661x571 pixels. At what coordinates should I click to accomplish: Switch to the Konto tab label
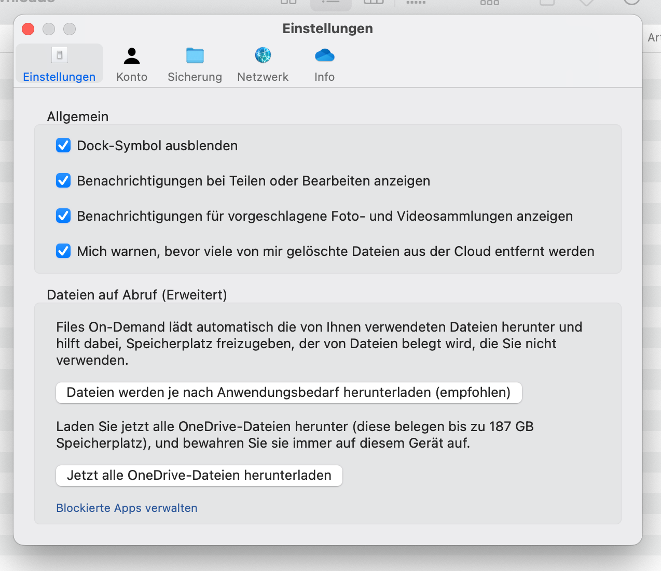(132, 77)
